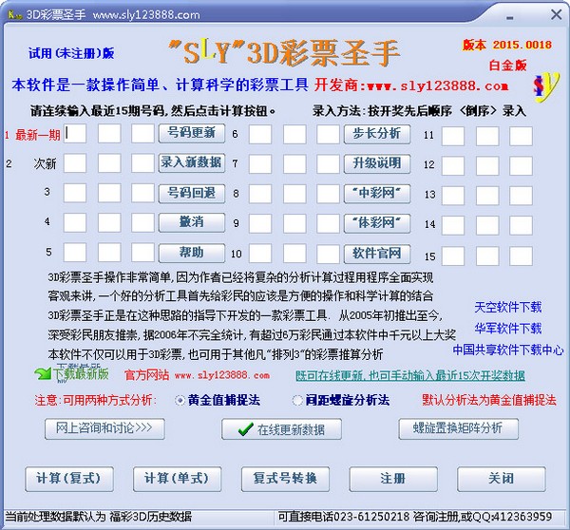Click third digit field of row 12
This screenshot has height=530, width=570.
[521, 166]
